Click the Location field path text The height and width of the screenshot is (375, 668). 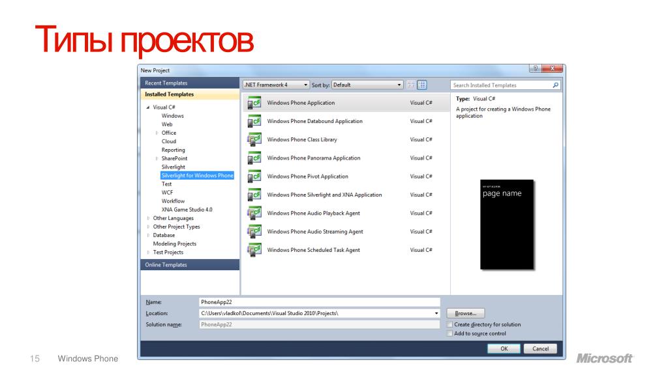pos(269,313)
